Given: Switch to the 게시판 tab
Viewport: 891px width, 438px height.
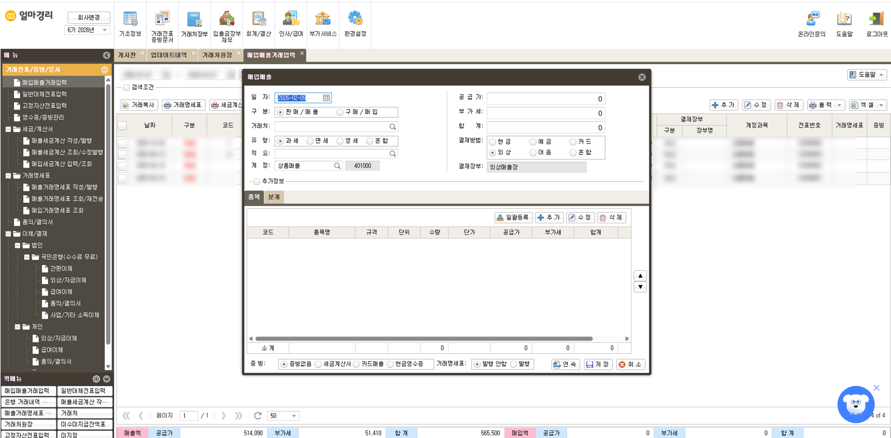Looking at the screenshot, I should pos(127,55).
